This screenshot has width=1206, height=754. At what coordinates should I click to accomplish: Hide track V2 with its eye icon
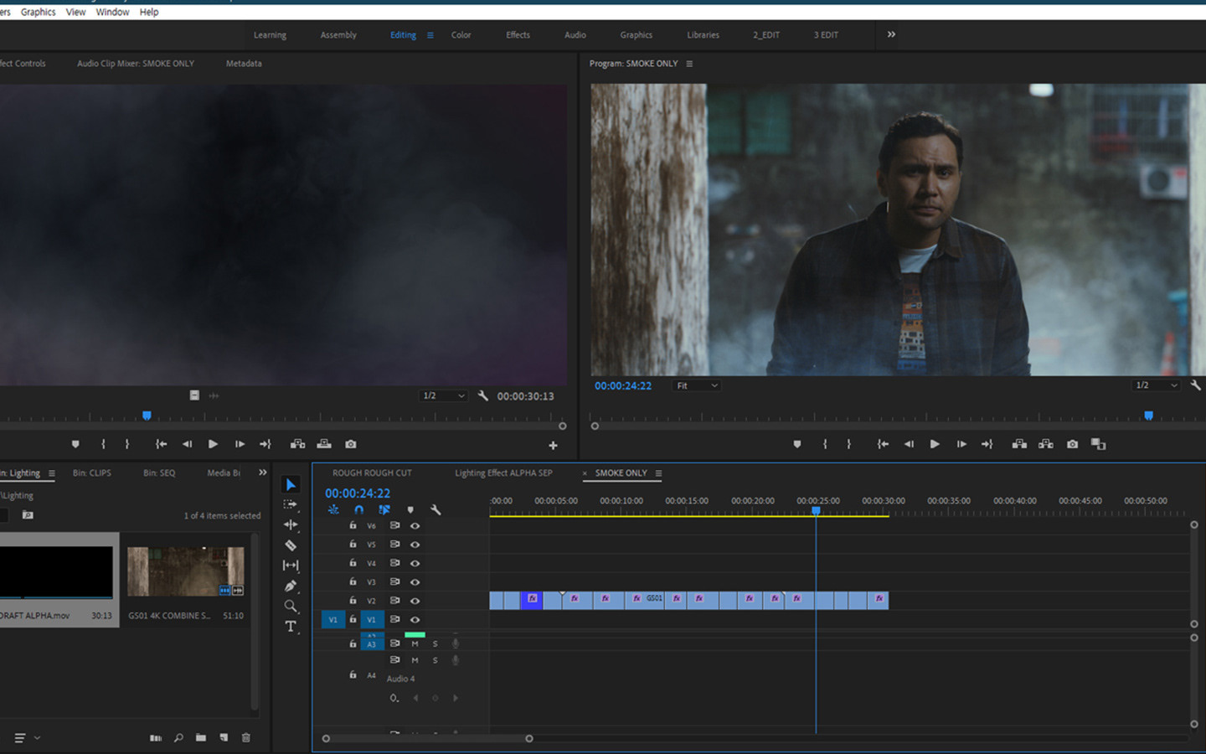(415, 601)
